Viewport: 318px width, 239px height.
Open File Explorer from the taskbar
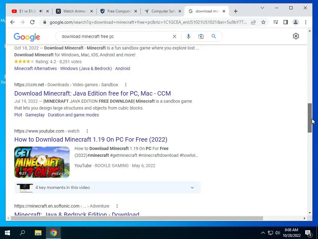[38, 233]
